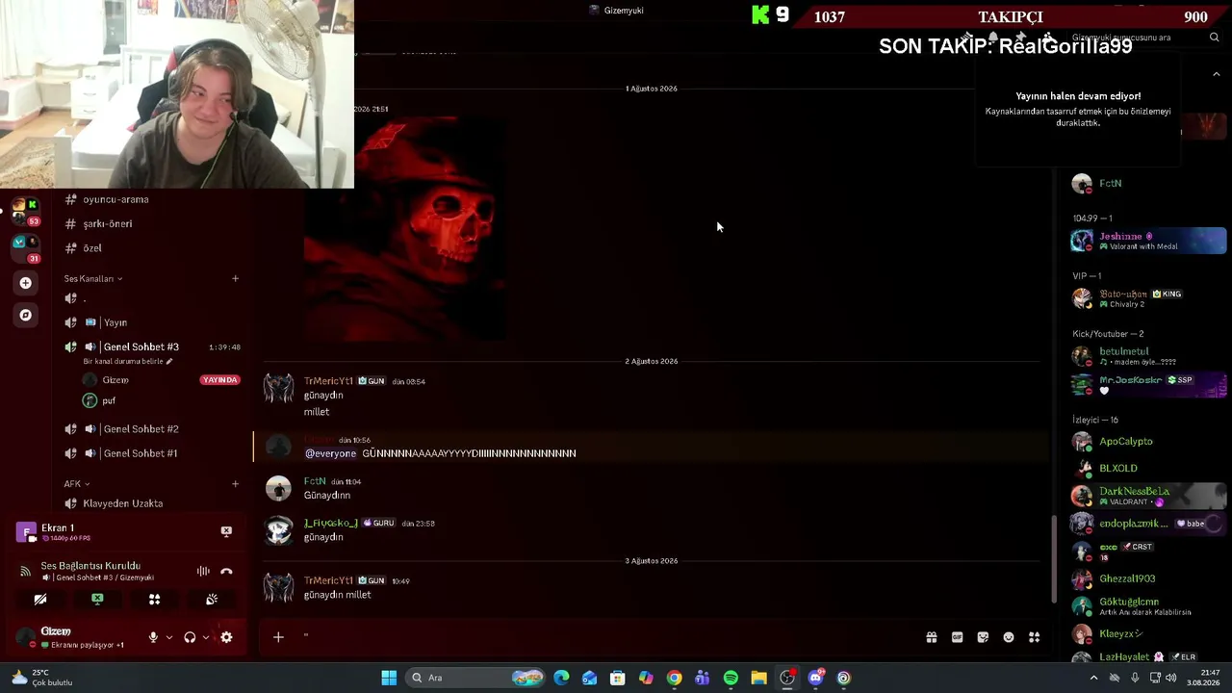Image resolution: width=1232 pixels, height=693 pixels.
Task: Focus the message input box
Action: [606, 637]
